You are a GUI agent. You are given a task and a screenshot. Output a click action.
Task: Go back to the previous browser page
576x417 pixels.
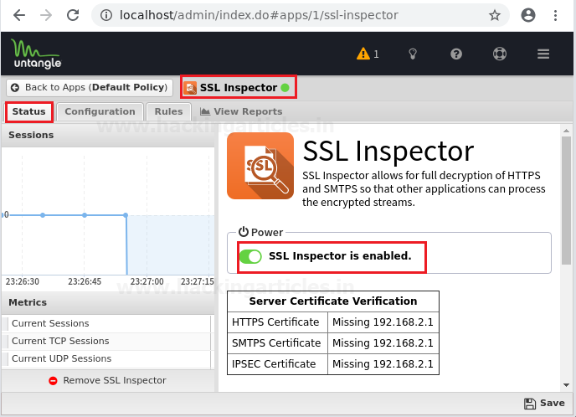tap(19, 15)
